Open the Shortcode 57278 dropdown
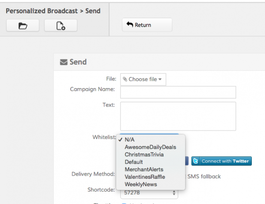The height and width of the screenshot is (204, 265). click(x=149, y=192)
